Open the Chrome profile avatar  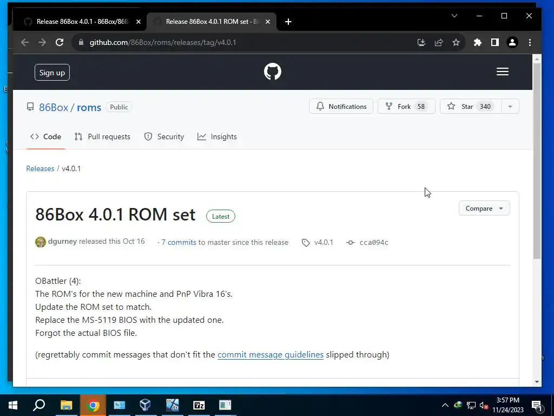click(x=512, y=42)
